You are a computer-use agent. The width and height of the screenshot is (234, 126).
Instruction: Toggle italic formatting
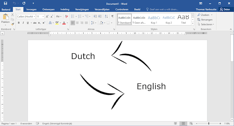(23, 23)
